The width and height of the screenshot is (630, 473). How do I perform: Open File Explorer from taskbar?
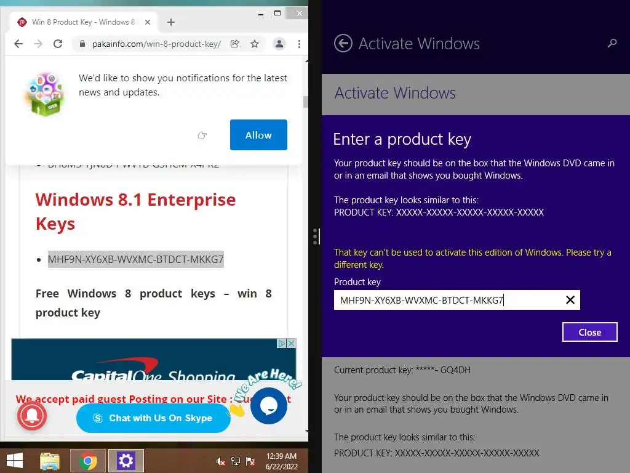tap(50, 461)
